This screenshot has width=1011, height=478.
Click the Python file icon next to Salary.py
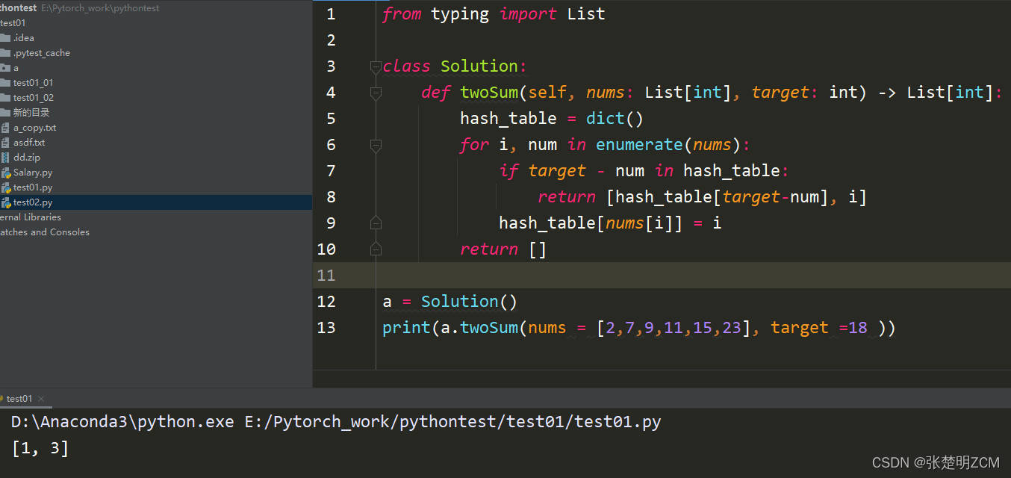pyautogui.click(x=7, y=172)
